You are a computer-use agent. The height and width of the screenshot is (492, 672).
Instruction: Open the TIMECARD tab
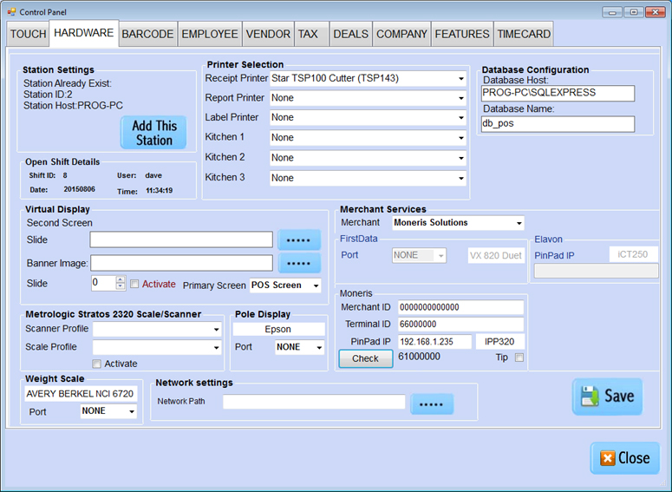click(x=524, y=34)
